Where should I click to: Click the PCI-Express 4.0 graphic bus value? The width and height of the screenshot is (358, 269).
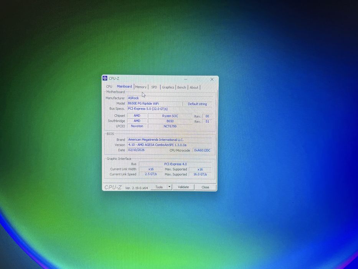click(175, 164)
